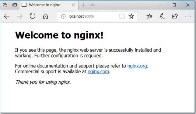Follow the nginx.org link
196x114 pixels.
pos(137,66)
